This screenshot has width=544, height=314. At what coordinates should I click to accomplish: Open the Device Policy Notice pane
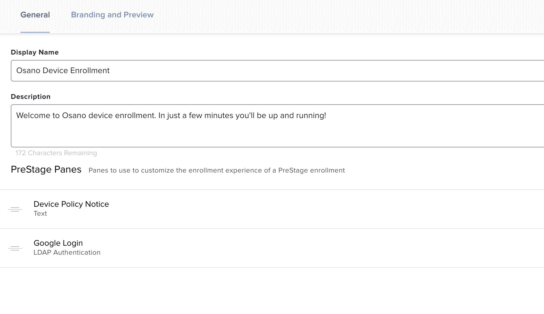(71, 204)
